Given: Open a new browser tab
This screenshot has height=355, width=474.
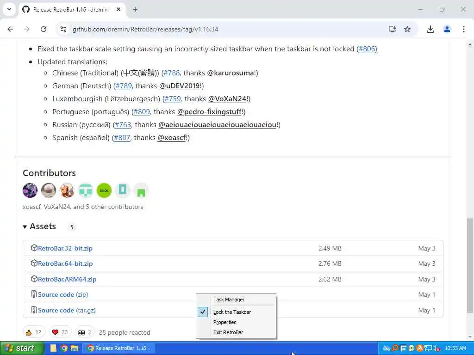Looking at the screenshot, I should pos(135,9).
